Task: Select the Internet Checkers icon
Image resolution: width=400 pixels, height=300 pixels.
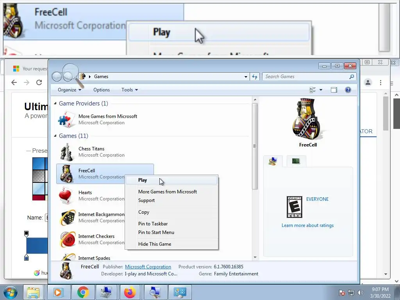Action: click(67, 239)
